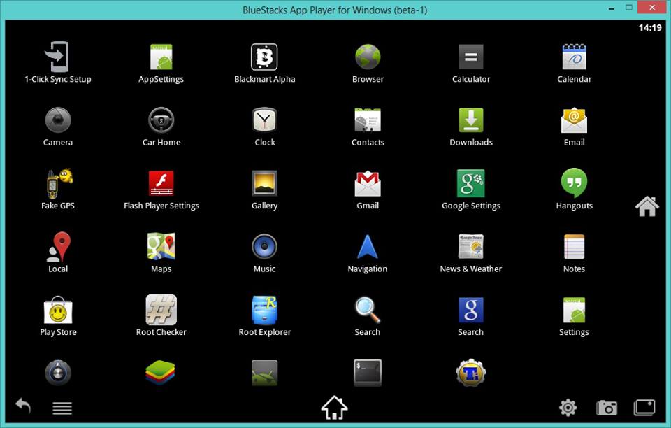Launch the Titanium Backup gear icon
Viewport: 671px width, 428px height.
pyautogui.click(x=470, y=373)
